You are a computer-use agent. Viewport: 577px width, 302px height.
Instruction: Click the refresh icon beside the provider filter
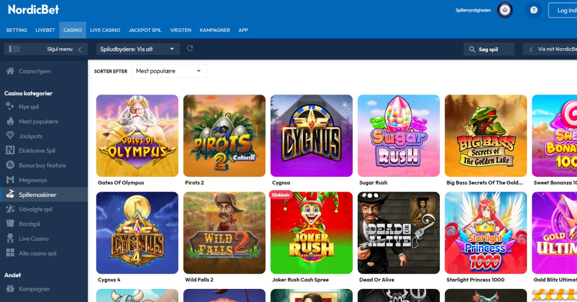pos(190,49)
